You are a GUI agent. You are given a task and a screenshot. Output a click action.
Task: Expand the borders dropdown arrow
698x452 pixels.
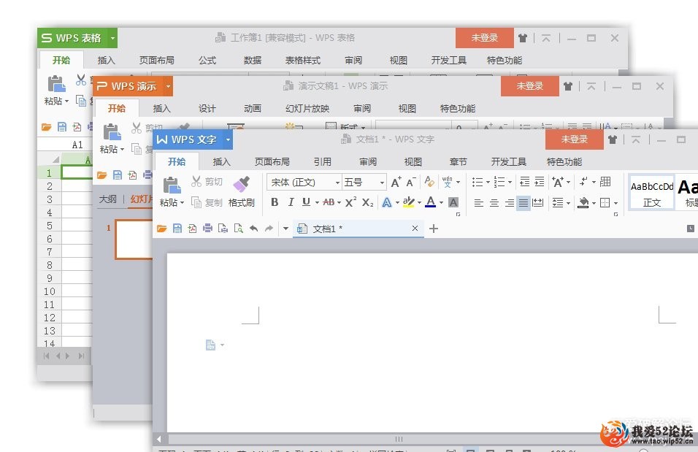click(x=615, y=203)
